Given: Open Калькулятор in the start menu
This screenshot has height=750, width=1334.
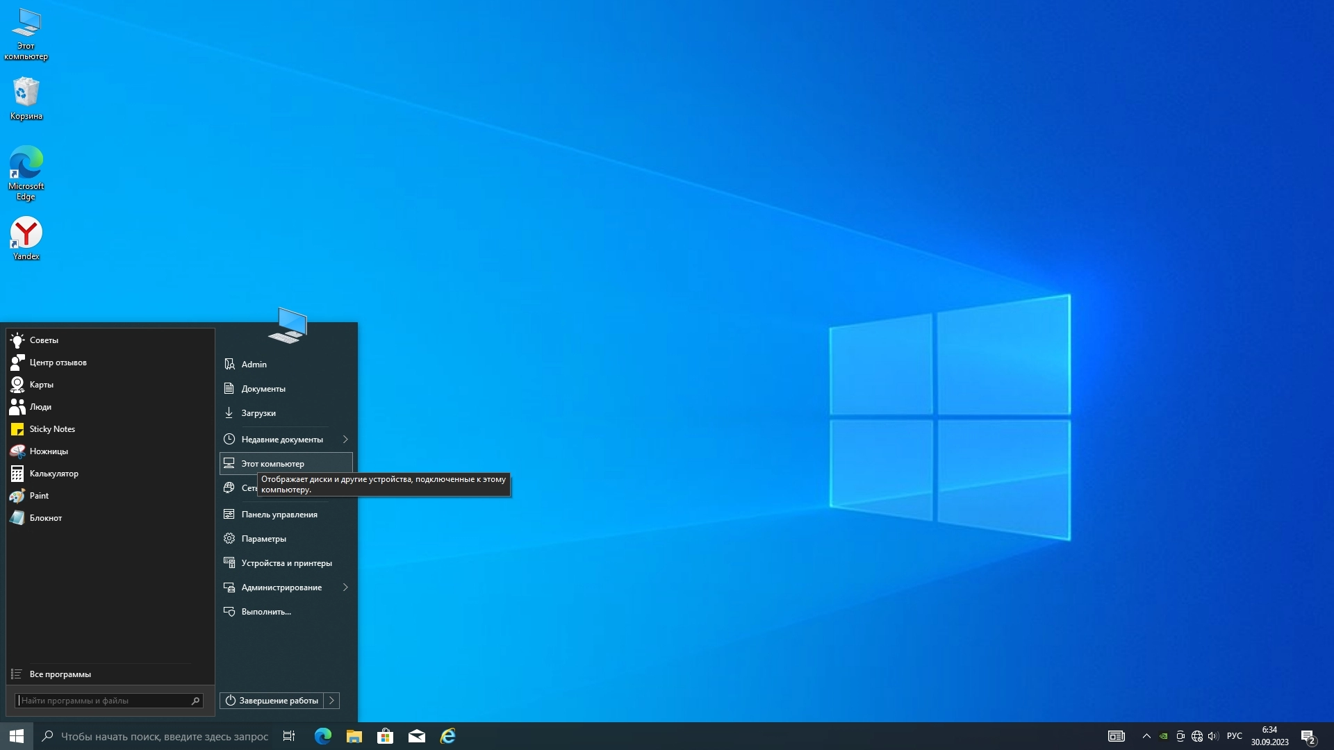Looking at the screenshot, I should click(53, 474).
